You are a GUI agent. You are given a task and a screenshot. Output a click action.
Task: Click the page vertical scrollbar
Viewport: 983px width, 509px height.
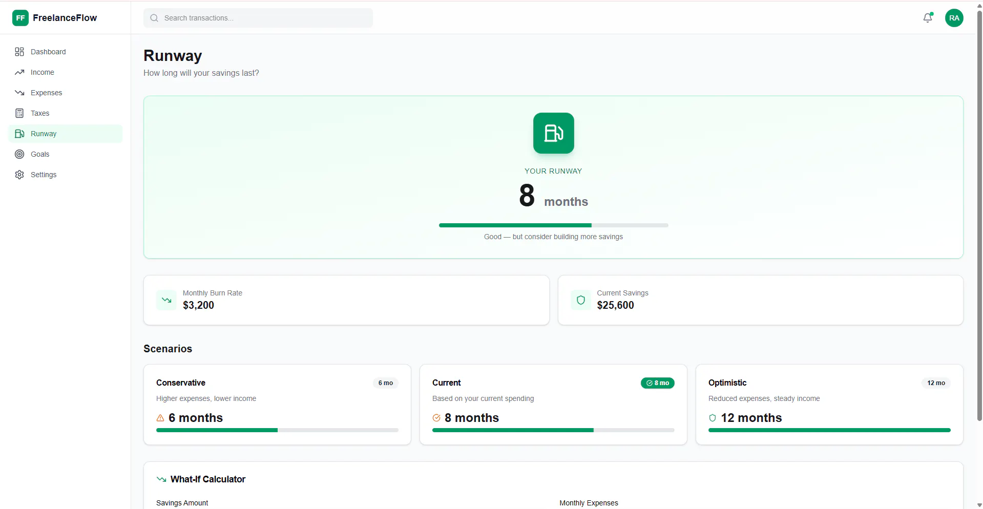979,215
